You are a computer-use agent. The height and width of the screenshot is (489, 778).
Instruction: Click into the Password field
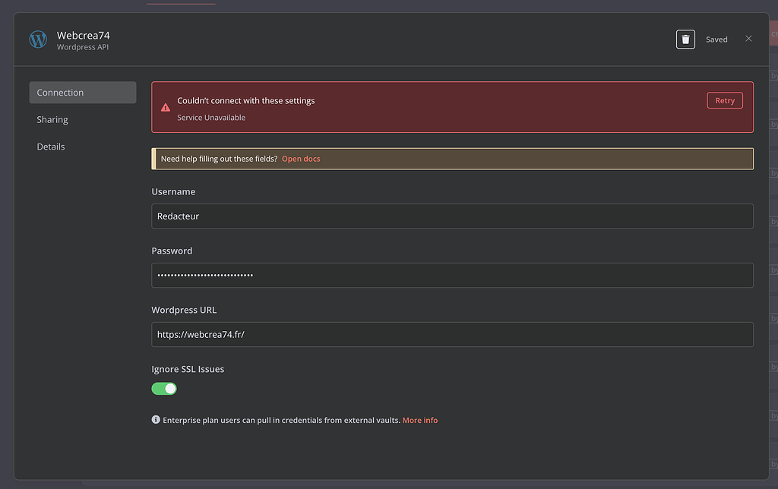(452, 275)
